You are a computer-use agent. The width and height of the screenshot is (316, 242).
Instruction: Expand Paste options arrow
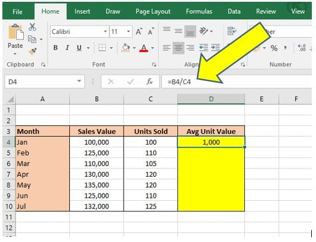[15, 54]
